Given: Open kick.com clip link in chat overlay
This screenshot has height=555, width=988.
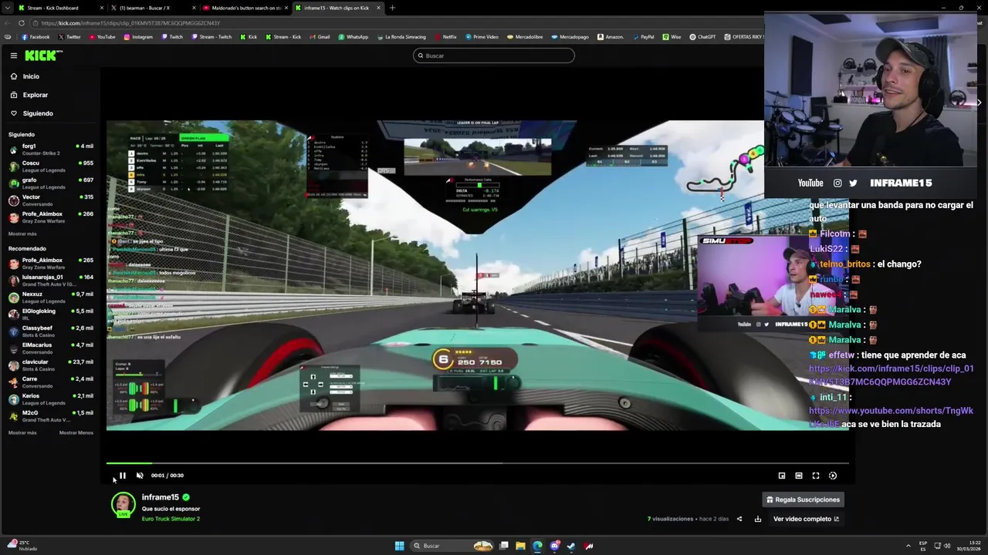Looking at the screenshot, I should point(891,375).
